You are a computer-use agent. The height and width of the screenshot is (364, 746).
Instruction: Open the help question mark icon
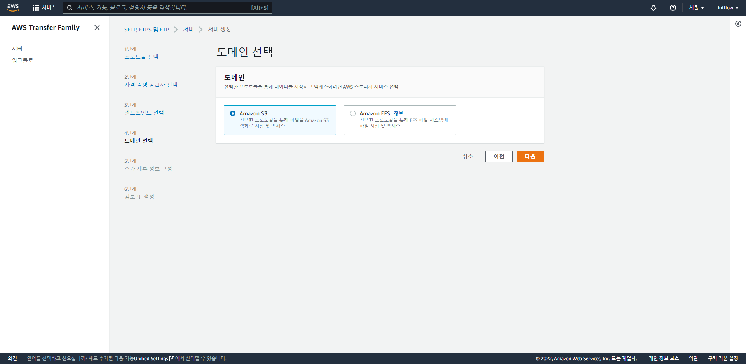point(673,8)
